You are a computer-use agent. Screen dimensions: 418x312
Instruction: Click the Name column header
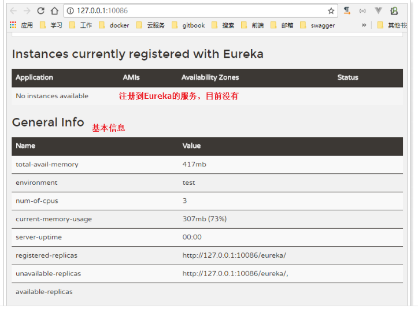25,146
